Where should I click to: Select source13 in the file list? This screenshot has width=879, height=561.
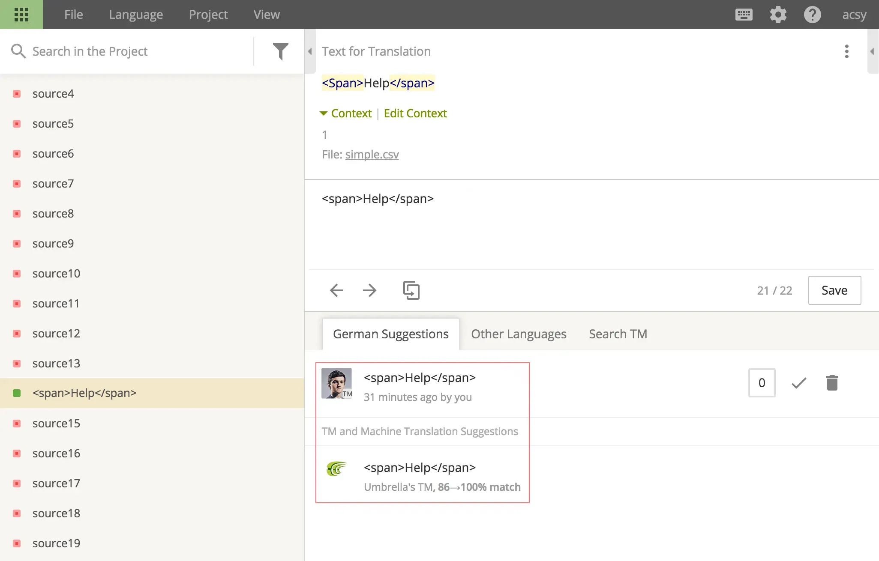[x=57, y=363]
